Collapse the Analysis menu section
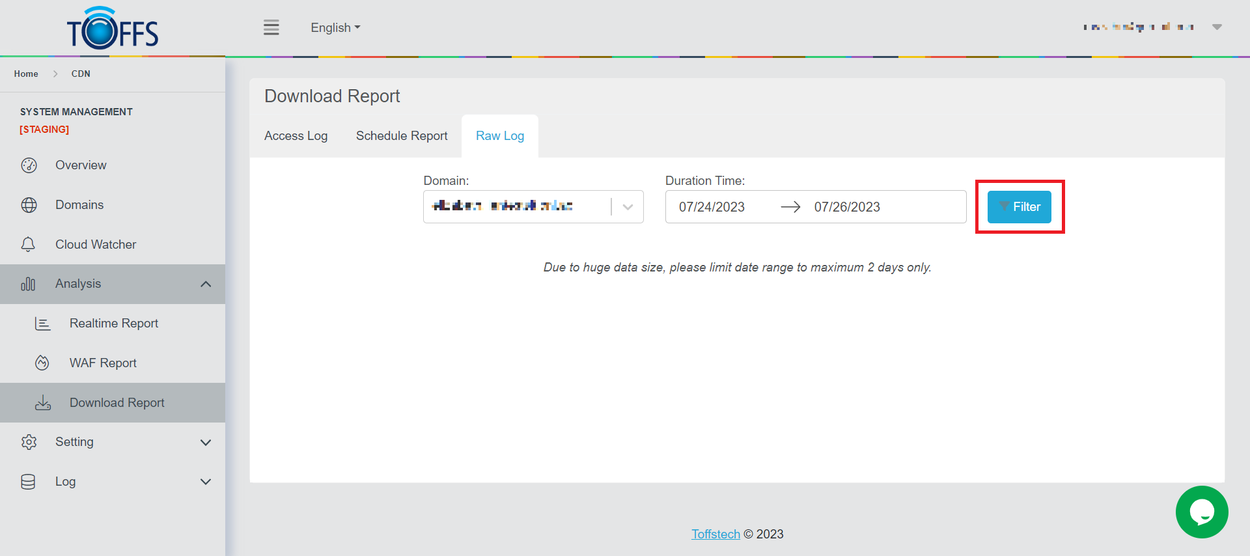Image resolution: width=1250 pixels, height=556 pixels. click(x=206, y=284)
